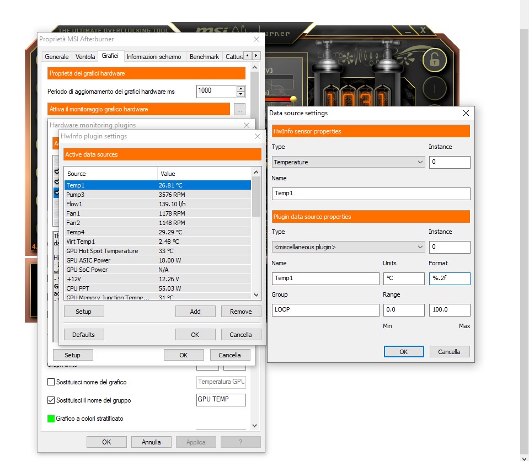The image size is (529, 461).
Task: Select the +12V source row
Action: (158, 279)
